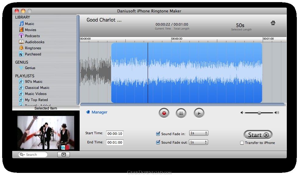Open the Classical Music playlist icon
The width and height of the screenshot is (299, 175).
tap(21, 88)
